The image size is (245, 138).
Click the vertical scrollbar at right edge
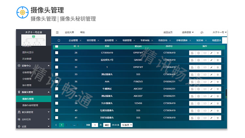tap(226, 94)
